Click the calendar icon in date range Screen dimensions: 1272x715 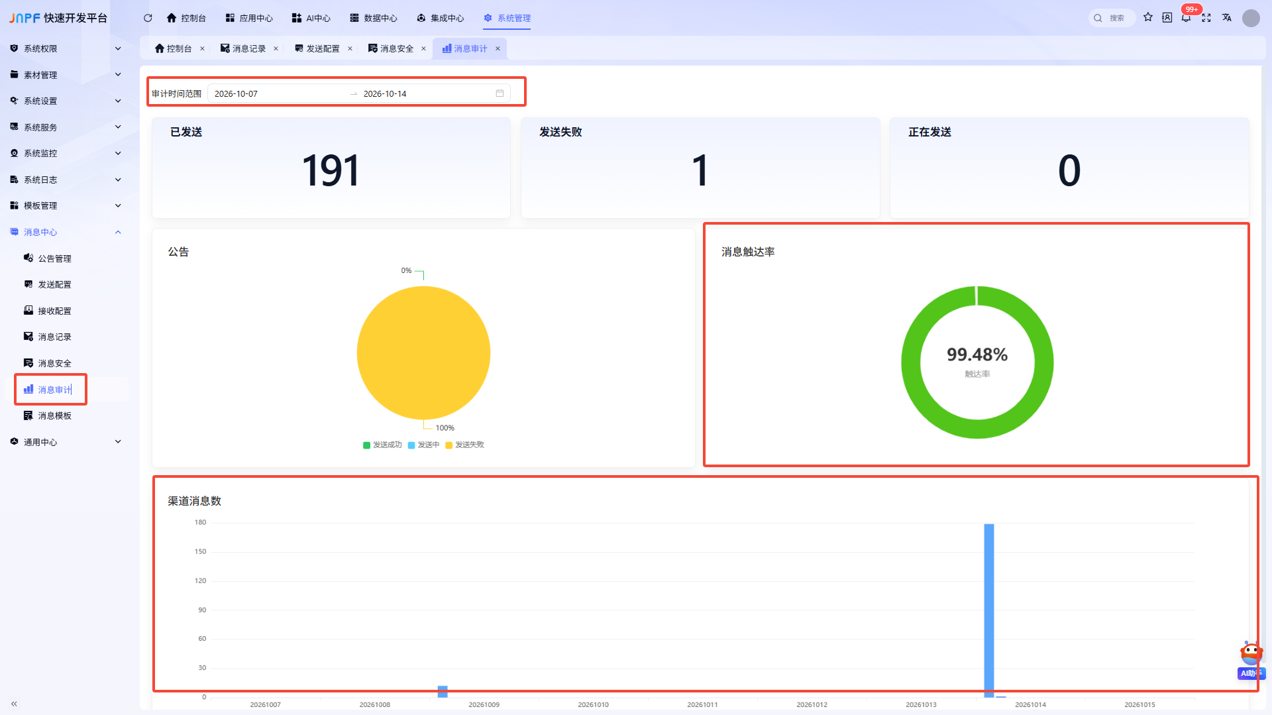pyautogui.click(x=500, y=93)
